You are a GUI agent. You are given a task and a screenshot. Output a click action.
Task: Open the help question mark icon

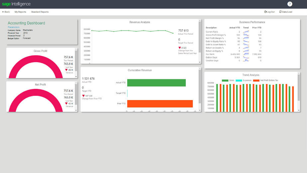290,4
